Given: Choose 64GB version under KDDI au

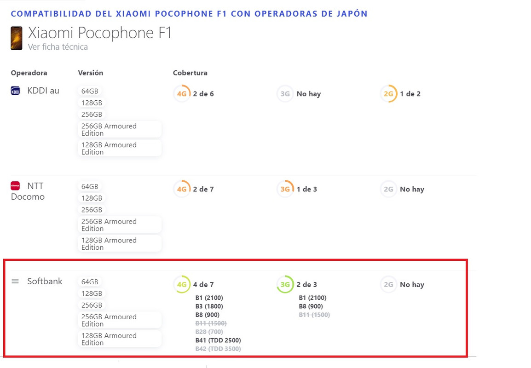Looking at the screenshot, I should coord(90,91).
